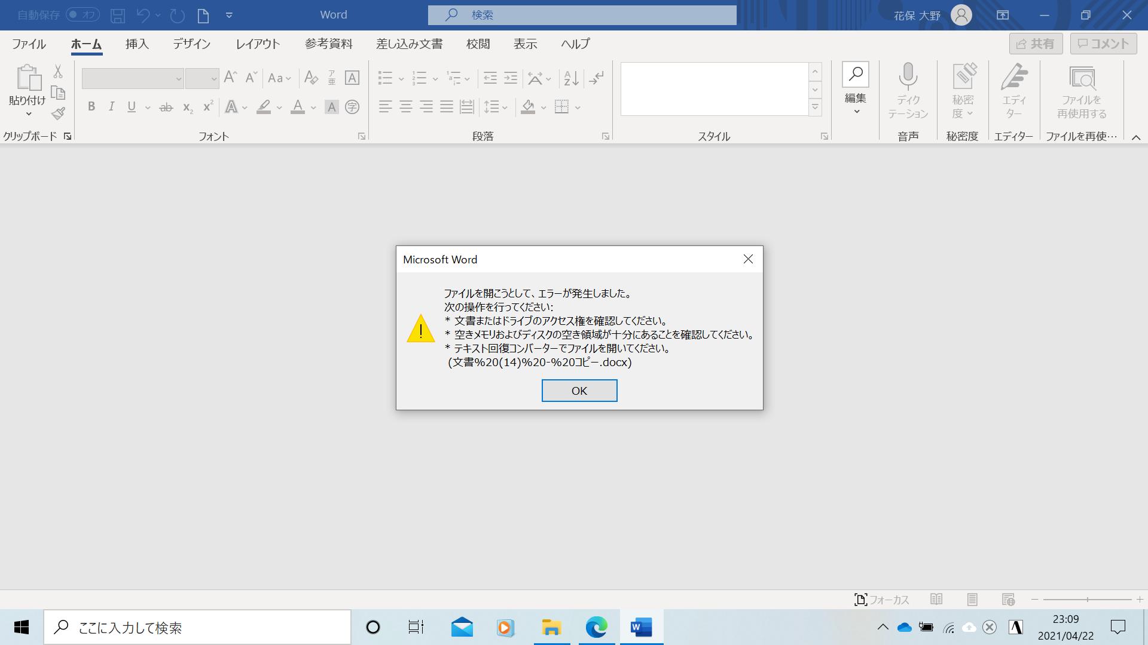Open the ファイル tab
The image size is (1148, 645).
[x=29, y=44]
